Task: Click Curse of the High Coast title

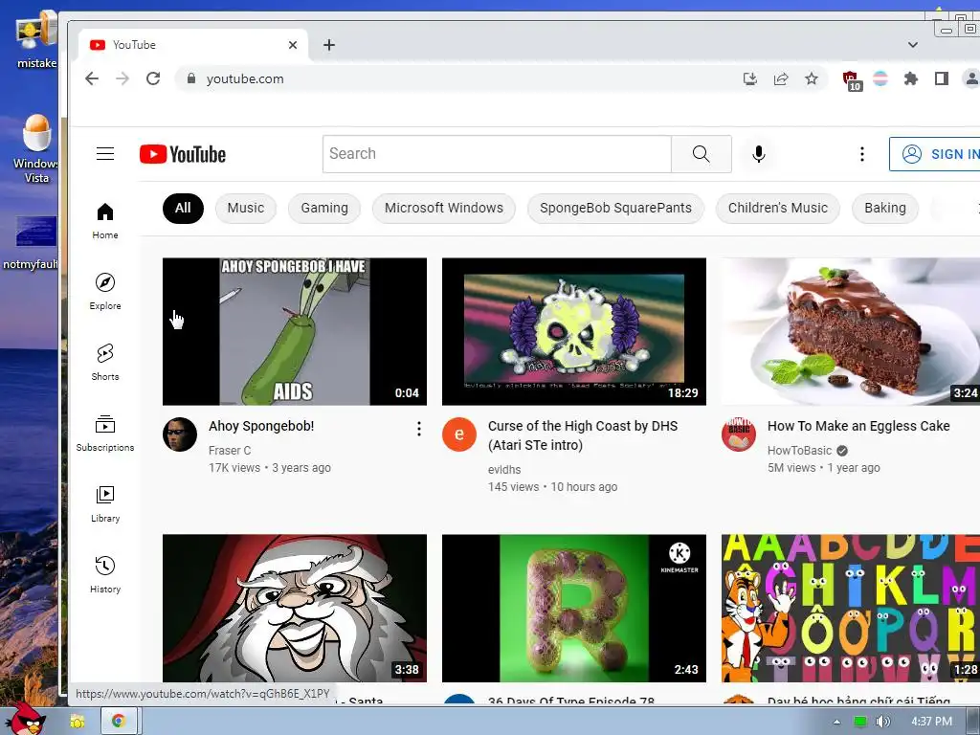Action: [583, 435]
